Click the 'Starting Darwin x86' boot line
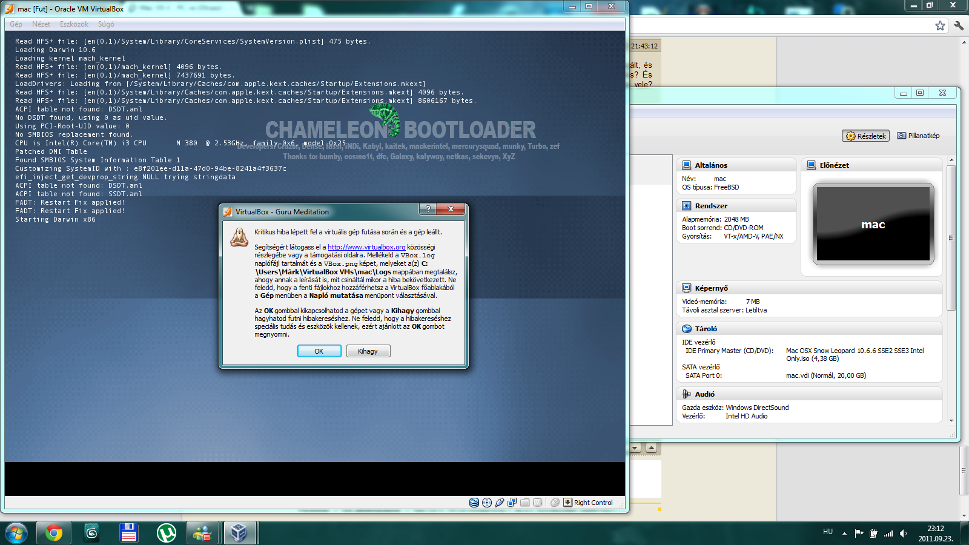The height and width of the screenshot is (545, 969). click(x=56, y=219)
